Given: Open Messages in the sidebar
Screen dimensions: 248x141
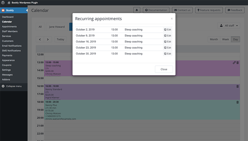Looking at the screenshot, I should pyautogui.click(x=7, y=75).
